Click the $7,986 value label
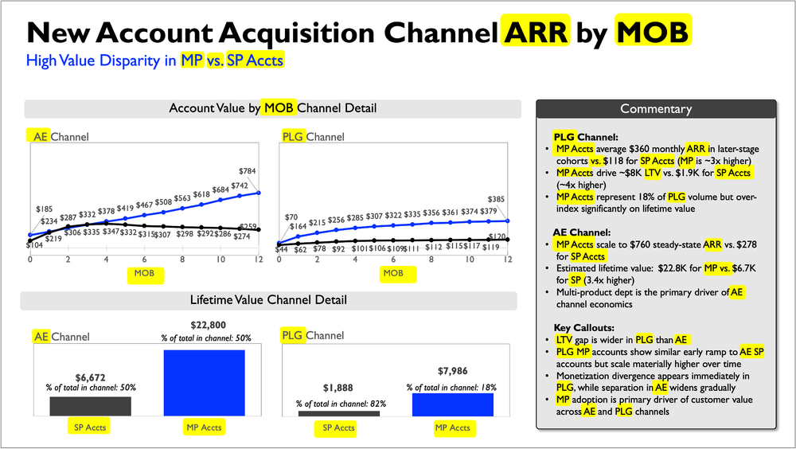The width and height of the screenshot is (796, 449). pos(453,371)
